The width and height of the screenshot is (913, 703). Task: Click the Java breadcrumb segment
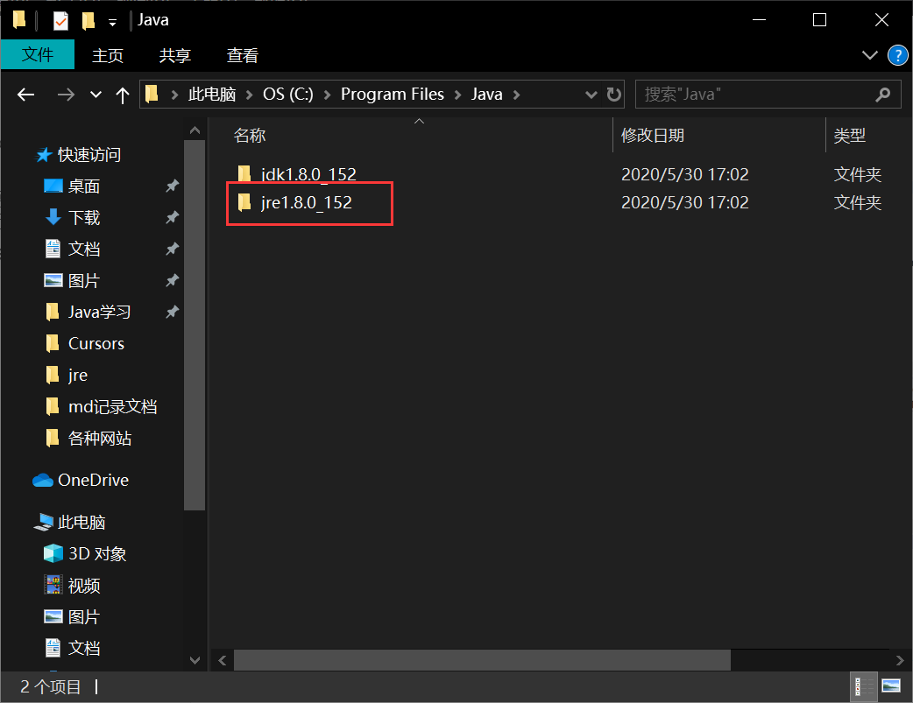[x=487, y=95]
